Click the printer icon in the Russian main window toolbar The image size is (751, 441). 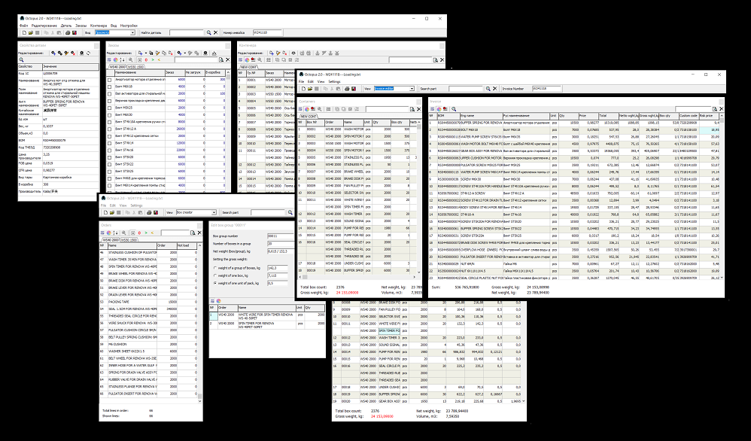coord(68,32)
